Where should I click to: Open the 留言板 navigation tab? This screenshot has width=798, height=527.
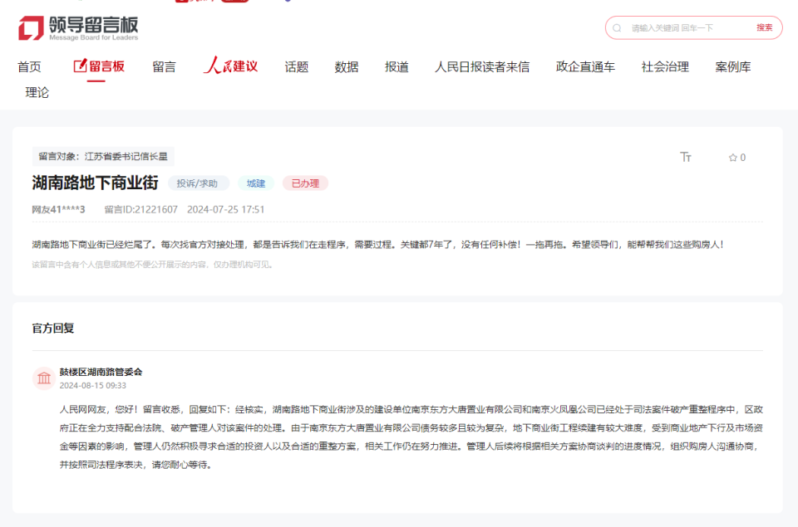(x=99, y=66)
